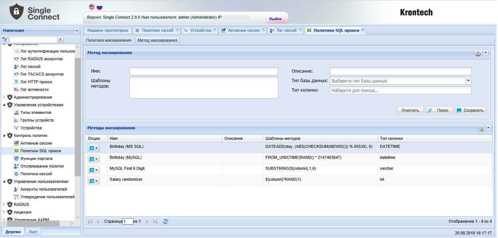This screenshot has width=498, height=238.
Task: Collapse the Метод маскирования form panel
Action: (486, 53)
